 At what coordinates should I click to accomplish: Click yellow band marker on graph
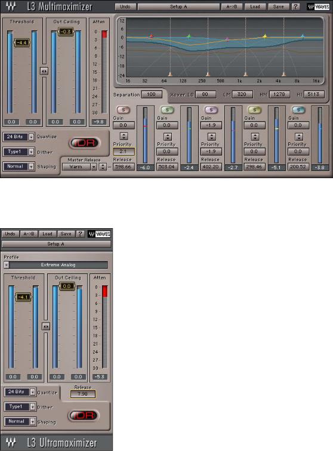265,36
